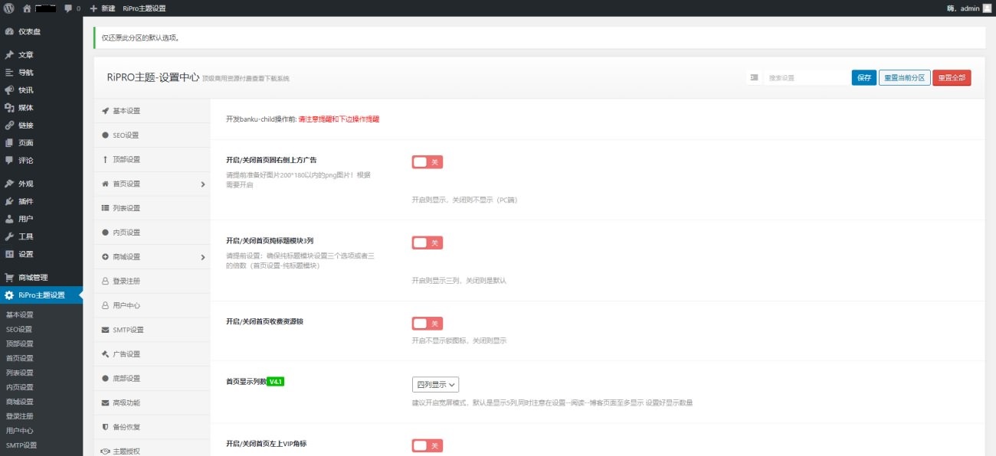Switch to the 内页设置 tab in the settings panel
The image size is (996, 456).
pos(152,233)
